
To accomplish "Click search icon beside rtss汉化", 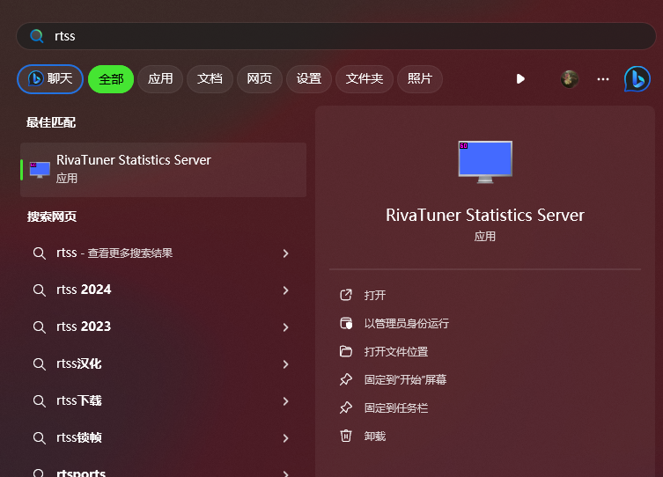I will pos(40,364).
